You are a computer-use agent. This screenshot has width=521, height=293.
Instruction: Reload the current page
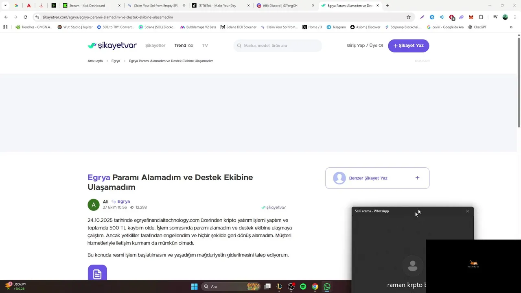coord(25,17)
